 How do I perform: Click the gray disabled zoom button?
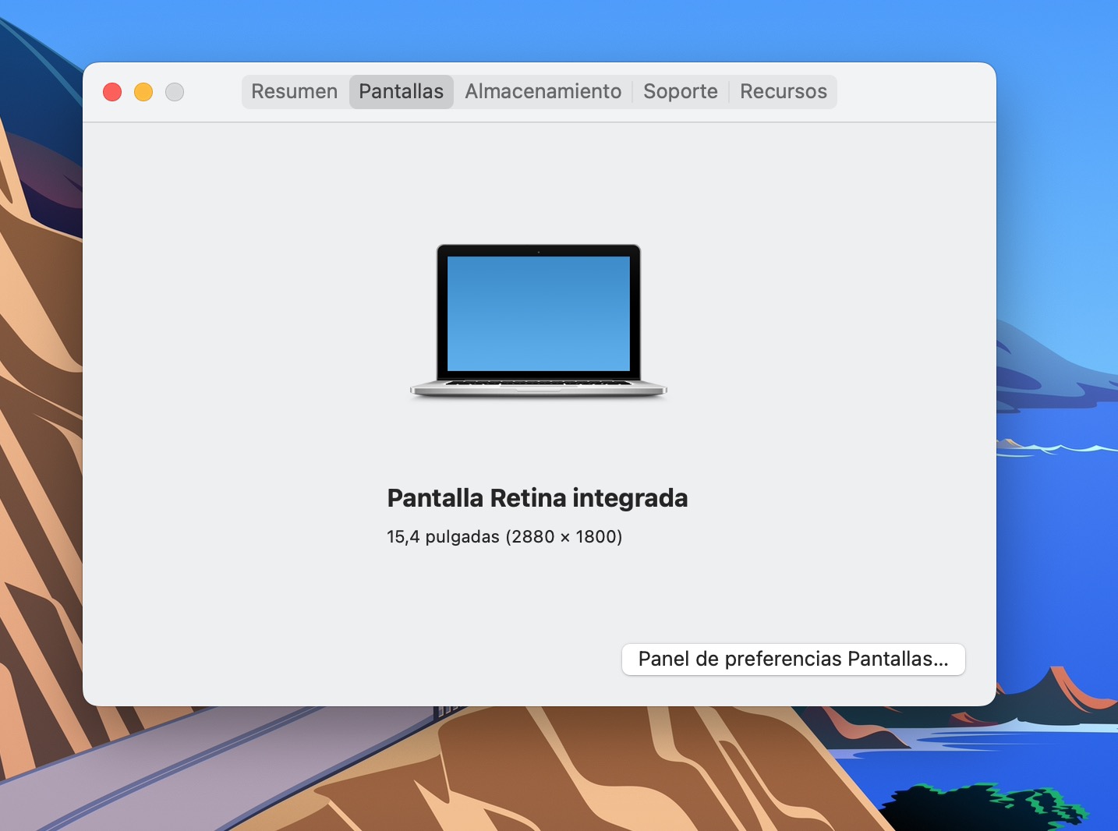175,92
